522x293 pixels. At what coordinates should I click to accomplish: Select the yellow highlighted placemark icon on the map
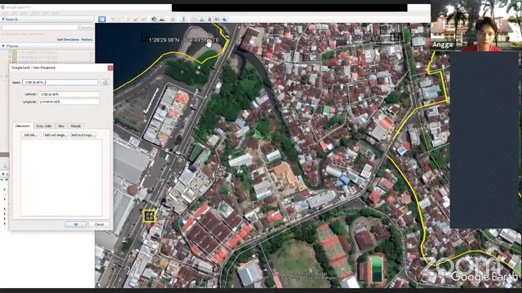pos(149,216)
